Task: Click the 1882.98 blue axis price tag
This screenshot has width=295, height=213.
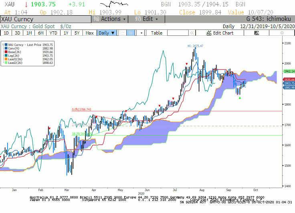Action: (289, 88)
